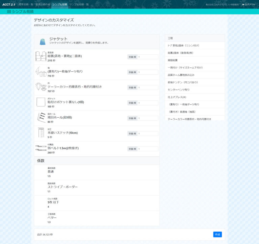
Task: Click the 本縫いステッチ stitch icon
Action: (41, 133)
